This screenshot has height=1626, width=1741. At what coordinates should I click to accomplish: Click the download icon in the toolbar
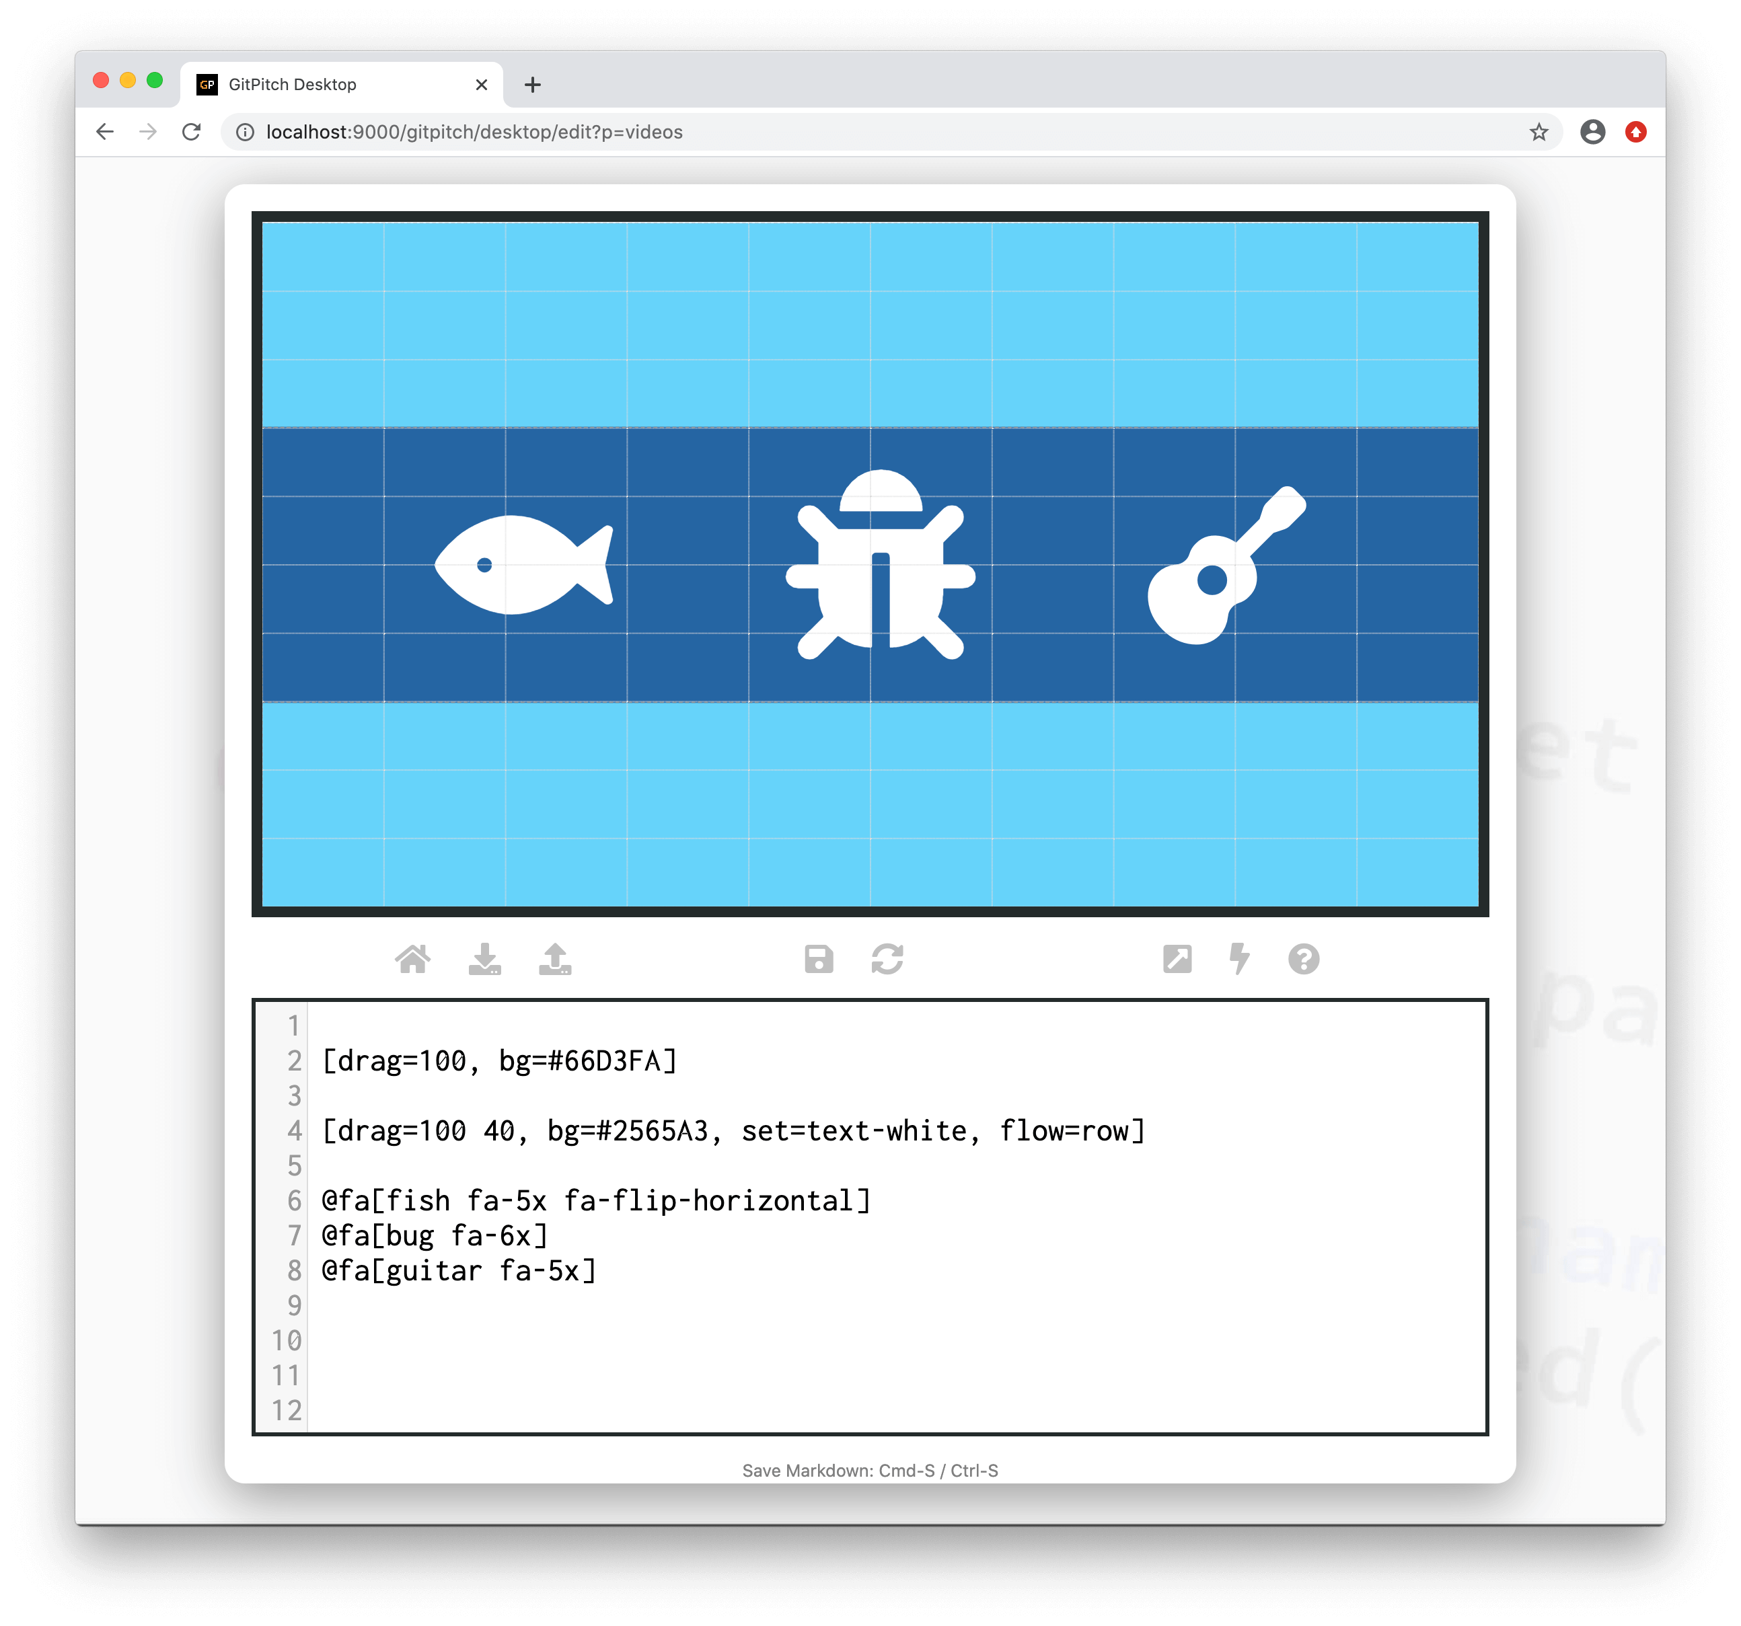484,959
